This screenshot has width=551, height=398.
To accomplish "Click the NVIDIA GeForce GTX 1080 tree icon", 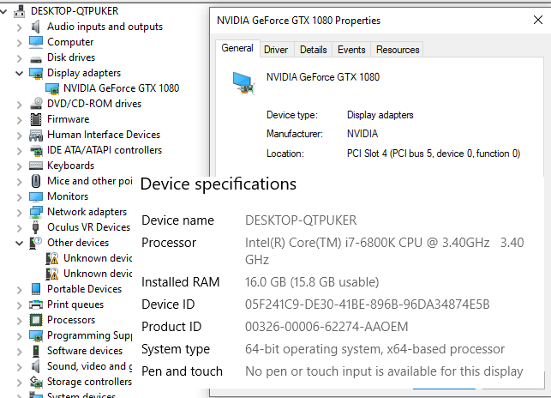I will point(52,88).
